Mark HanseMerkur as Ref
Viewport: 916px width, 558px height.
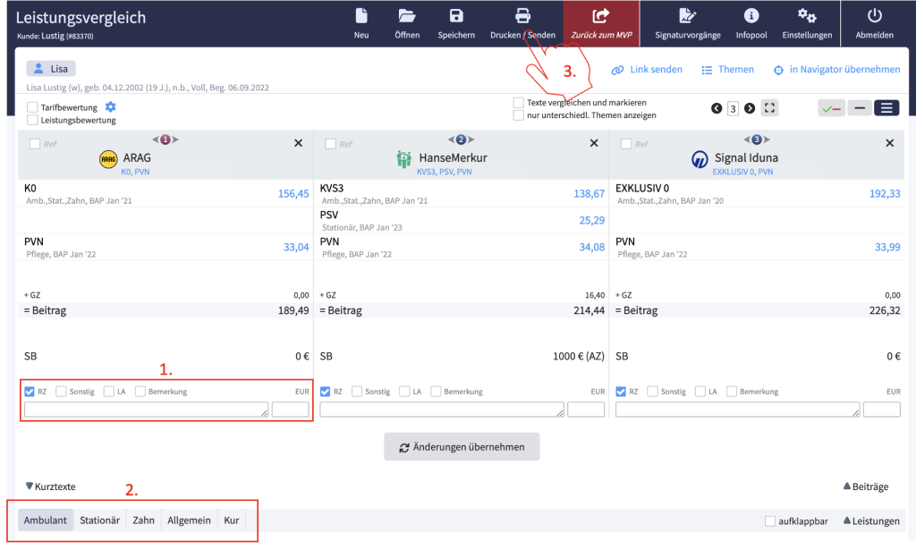331,144
